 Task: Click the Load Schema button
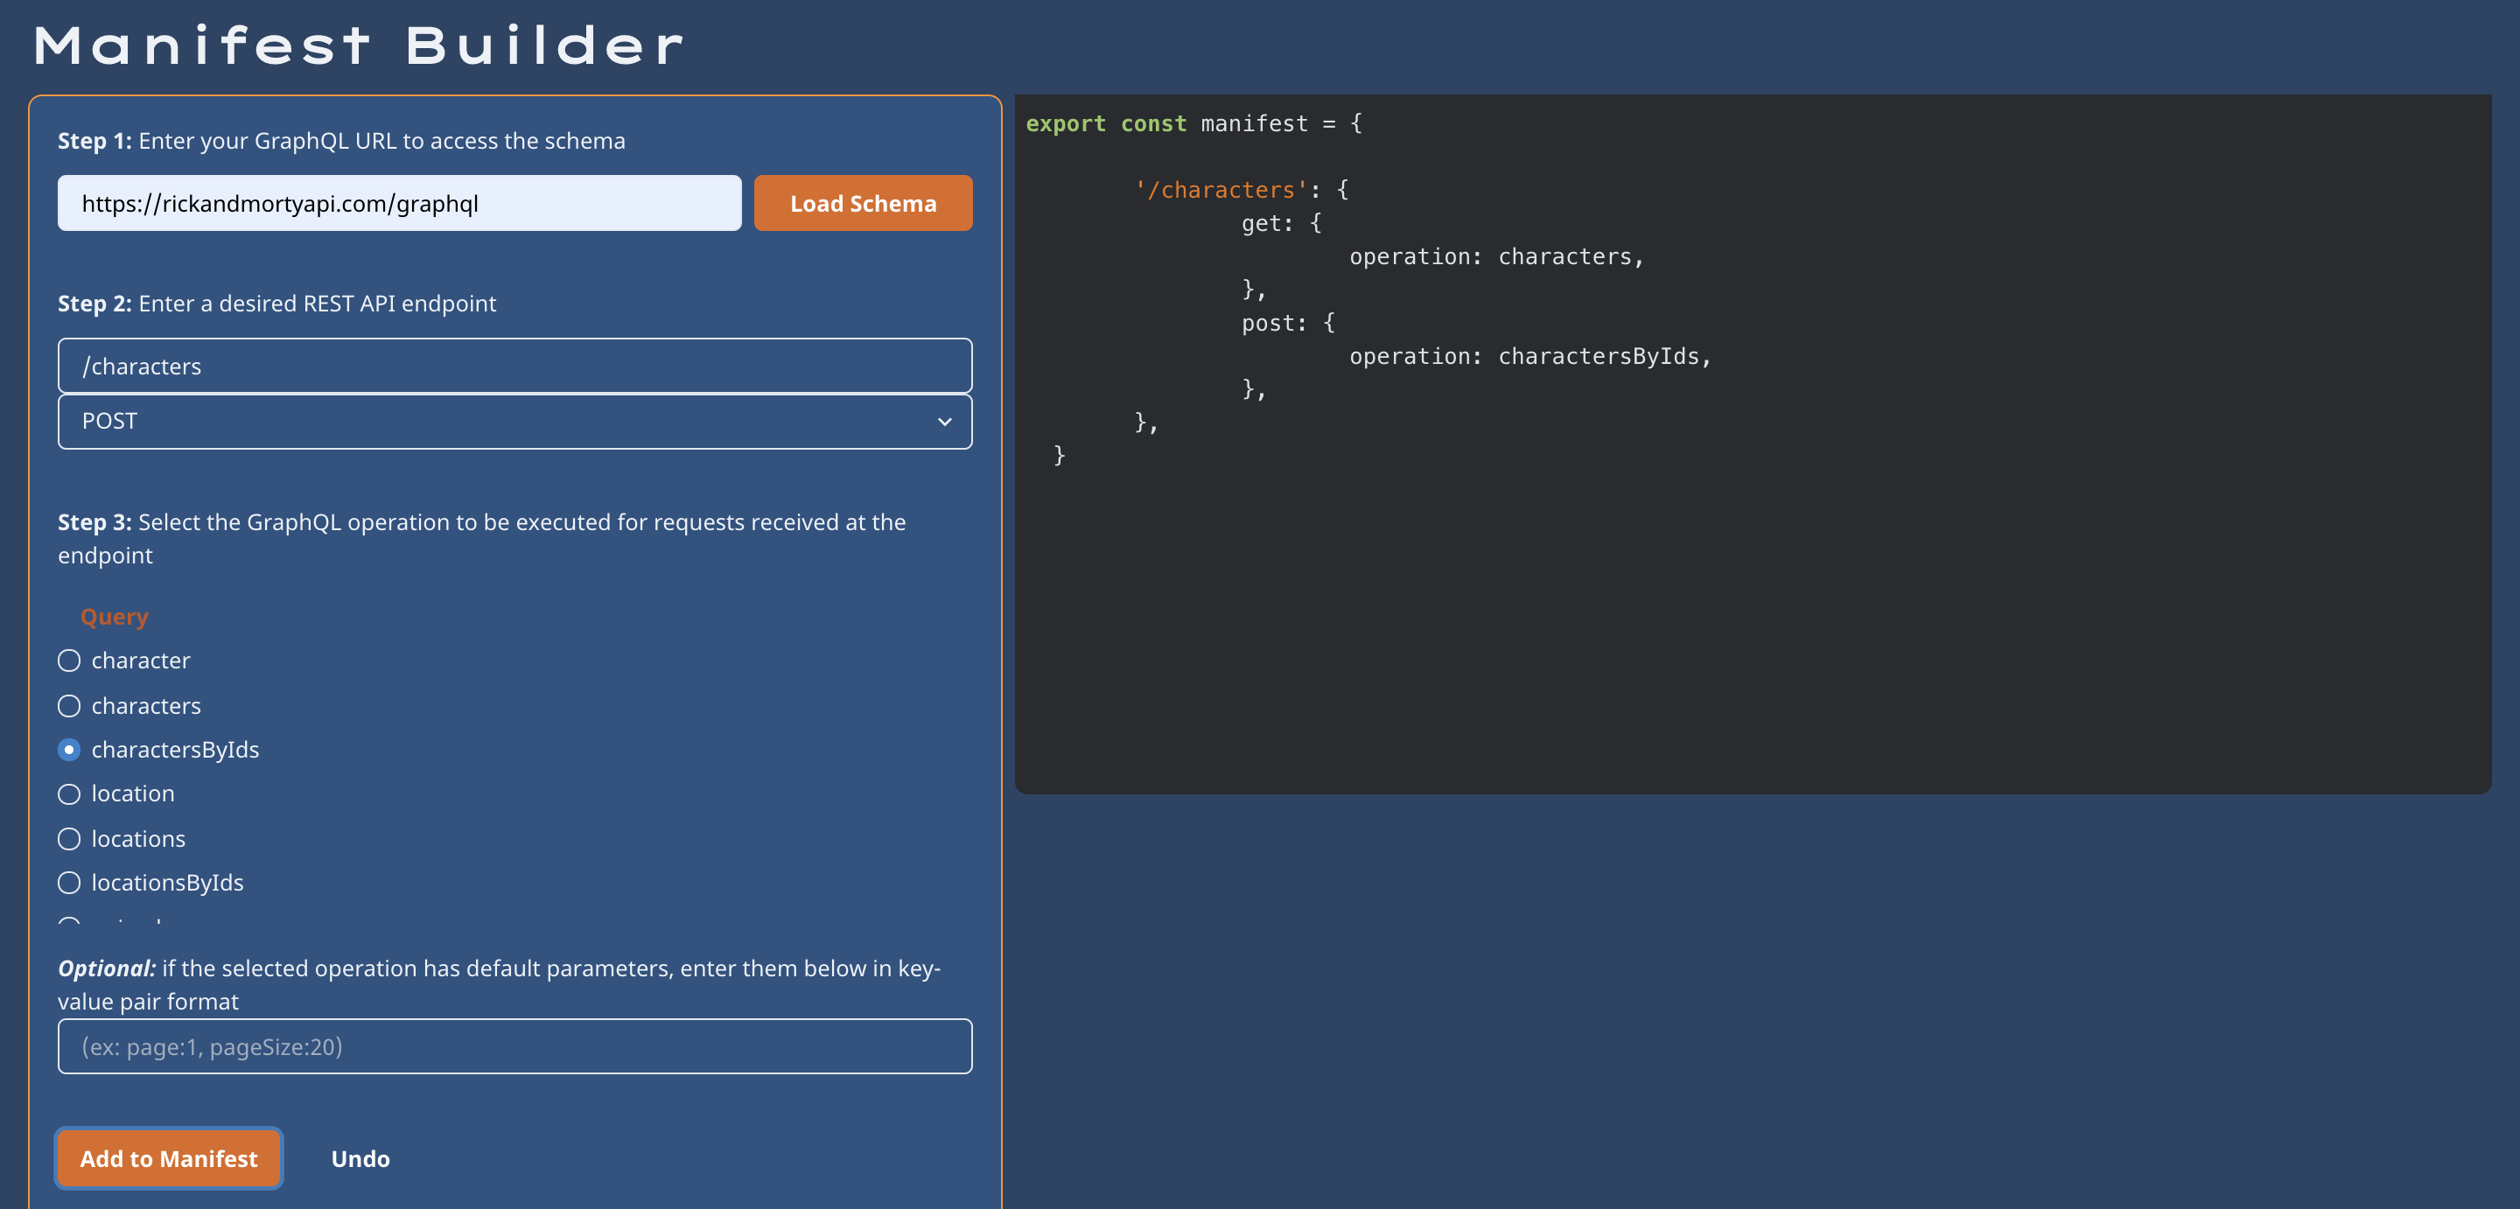862,204
